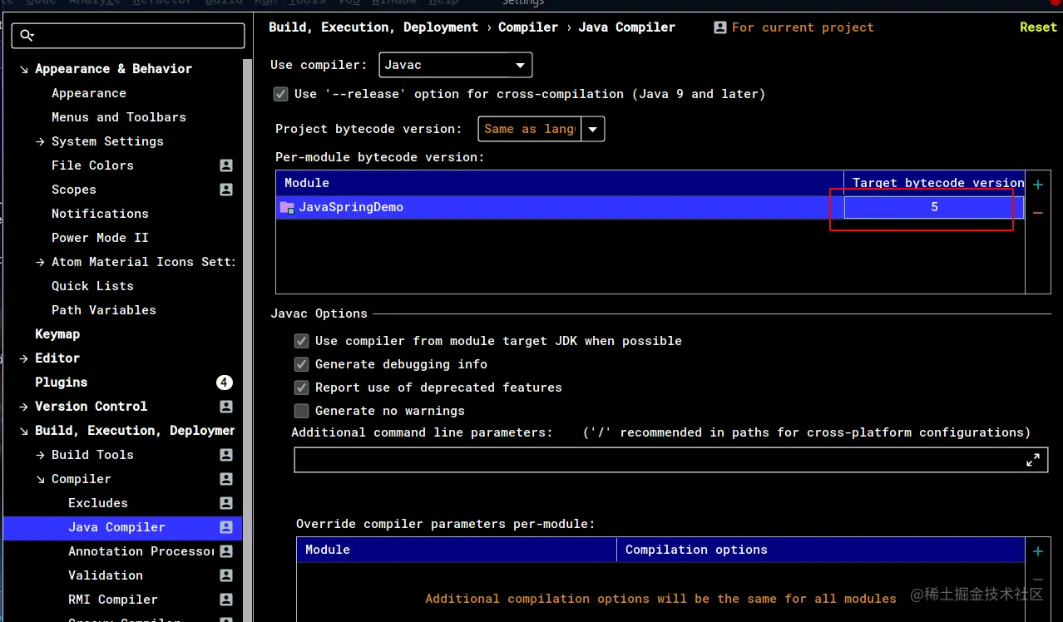Click the Target bytecode version column header
This screenshot has height=622, width=1063.
935,183
